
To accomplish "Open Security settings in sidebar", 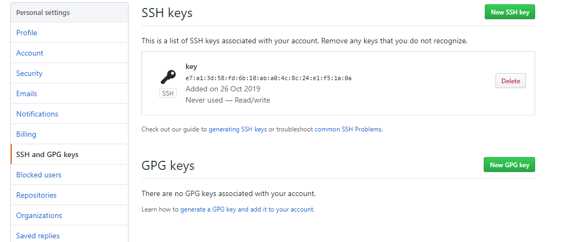I will [x=29, y=73].
